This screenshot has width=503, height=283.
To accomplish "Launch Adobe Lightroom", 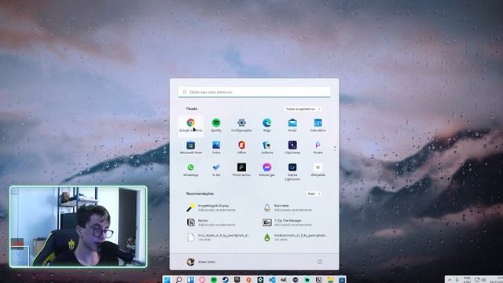I will [292, 172].
